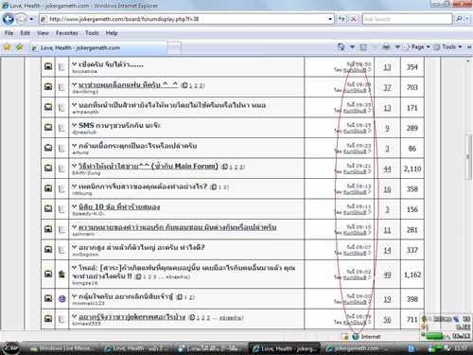Open the thread mentioning Main Forum
Viewport: 473px width, 355px height.
(149, 166)
